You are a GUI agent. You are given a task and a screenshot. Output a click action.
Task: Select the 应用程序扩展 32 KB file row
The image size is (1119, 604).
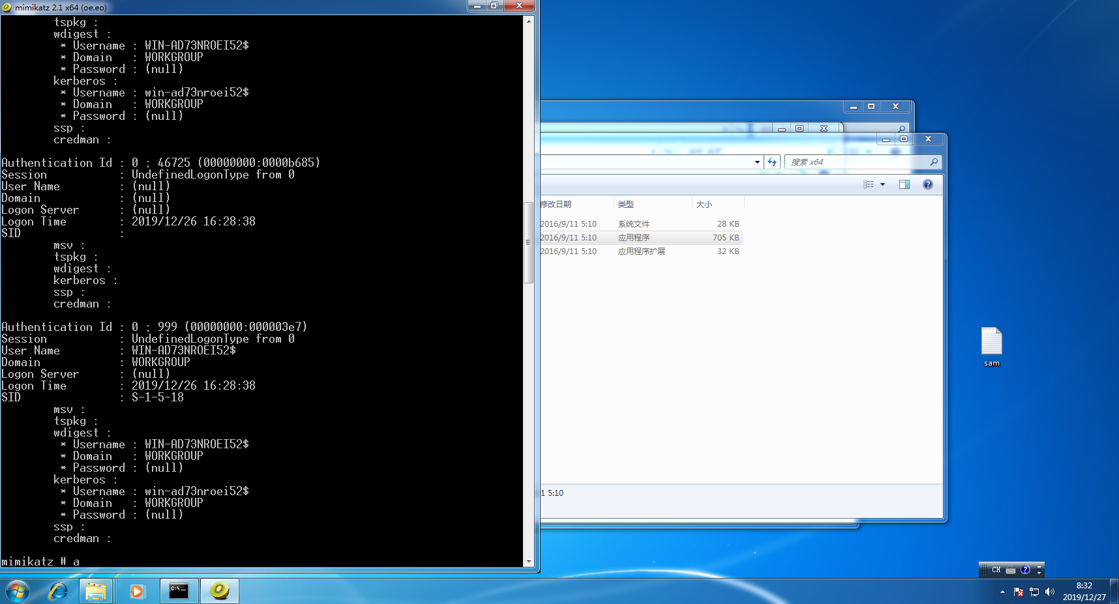coord(641,252)
